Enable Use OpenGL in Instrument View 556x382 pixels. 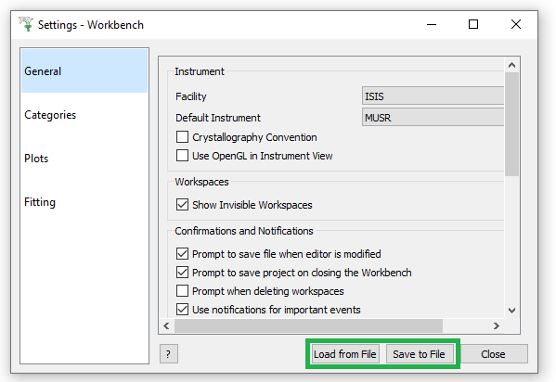tap(182, 156)
